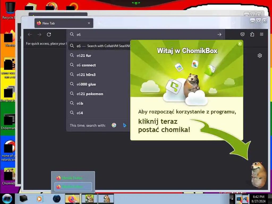Open ChomikBox Box icon in taskbar
Viewport: 272px width, 204px height.
(90, 199)
